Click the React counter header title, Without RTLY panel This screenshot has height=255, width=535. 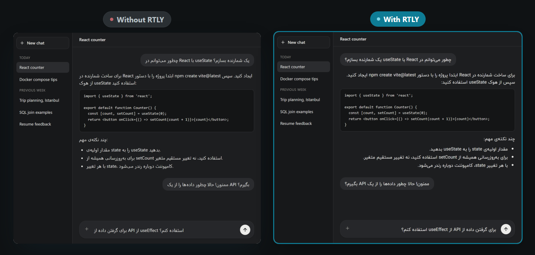[x=92, y=40]
